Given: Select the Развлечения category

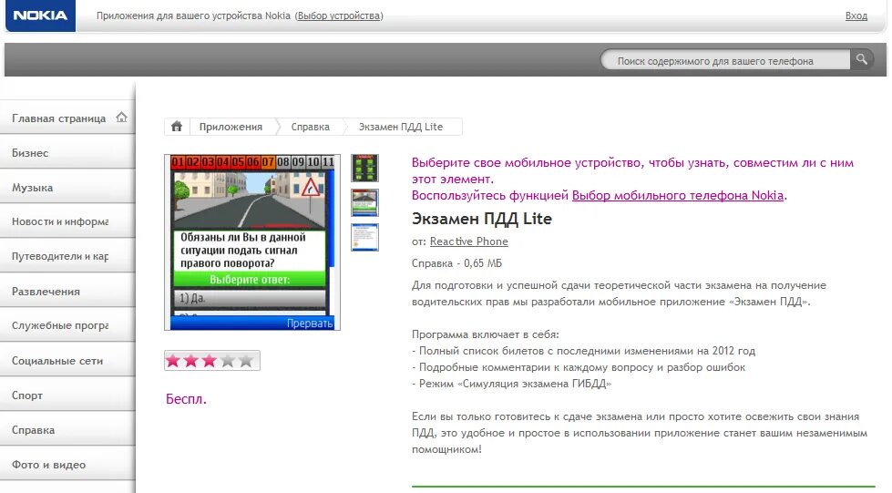Looking at the screenshot, I should [67, 291].
